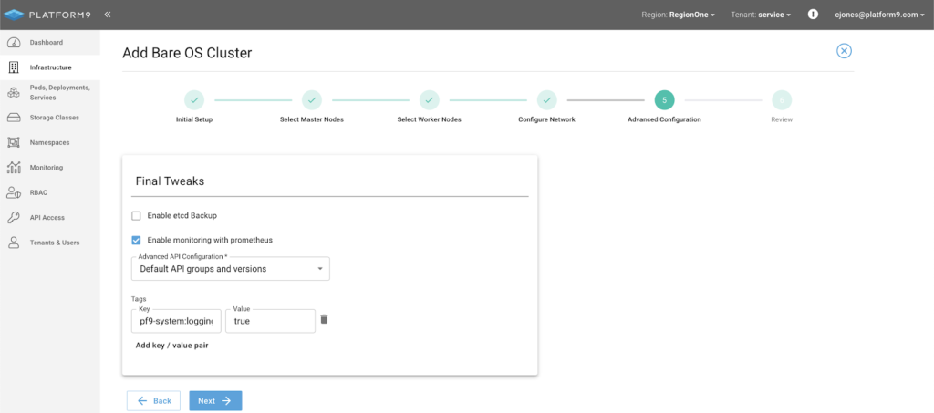Click the Infrastructure building icon
Image resolution: width=934 pixels, height=413 pixels.
click(13, 67)
